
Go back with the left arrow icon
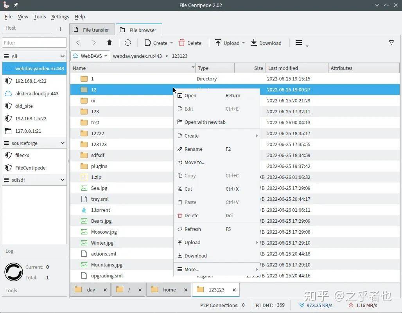click(78, 43)
